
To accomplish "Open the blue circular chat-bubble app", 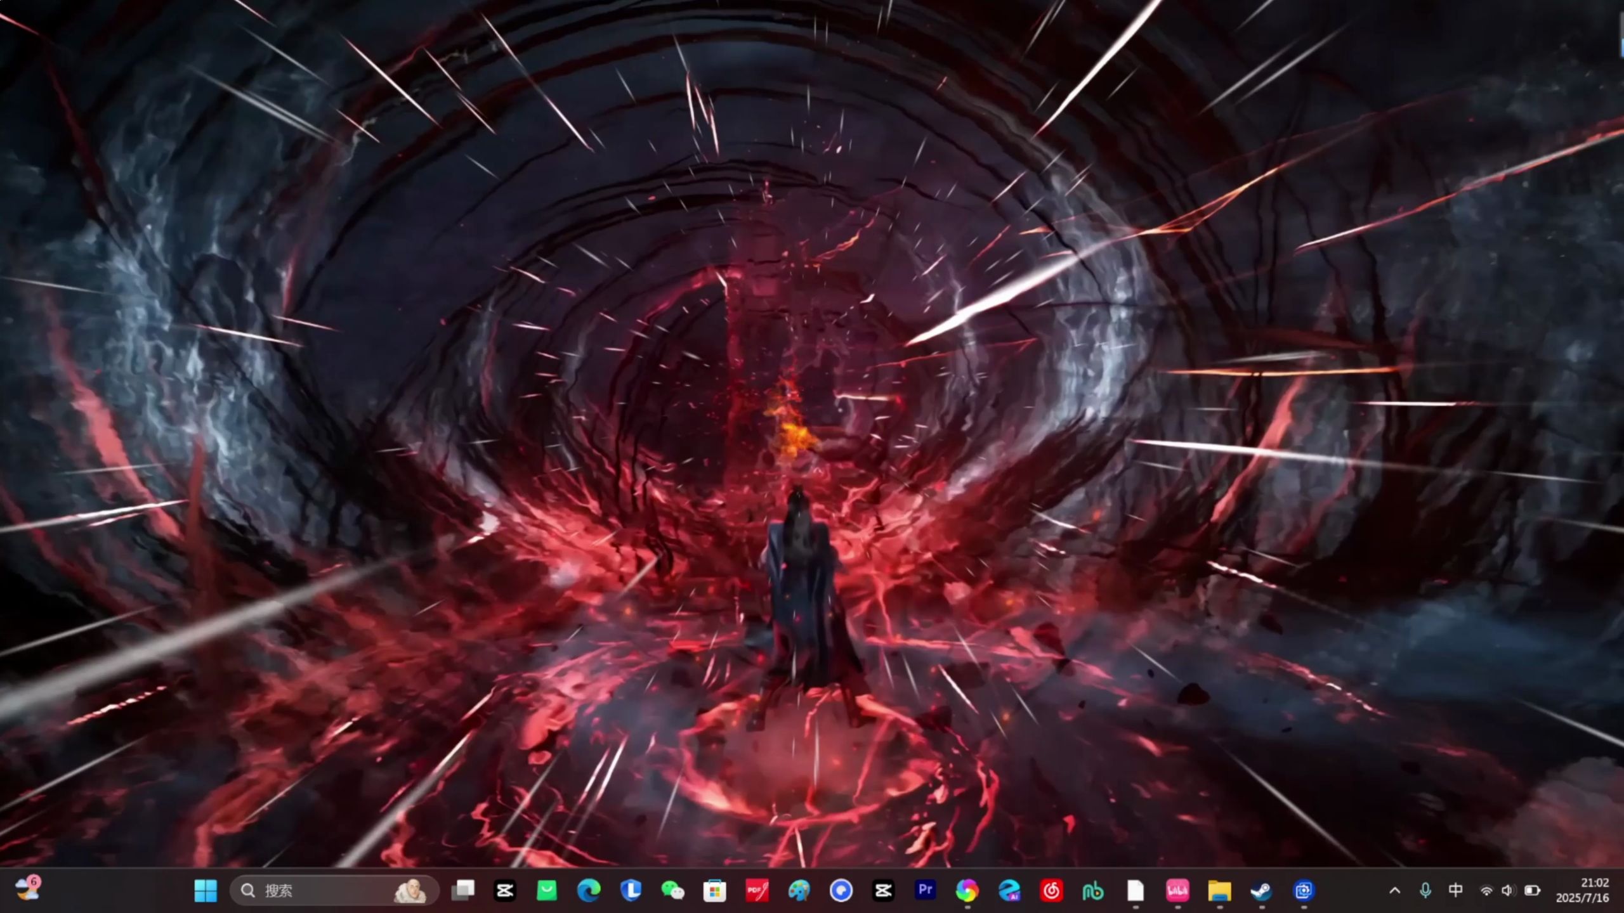I will pyautogui.click(x=841, y=891).
